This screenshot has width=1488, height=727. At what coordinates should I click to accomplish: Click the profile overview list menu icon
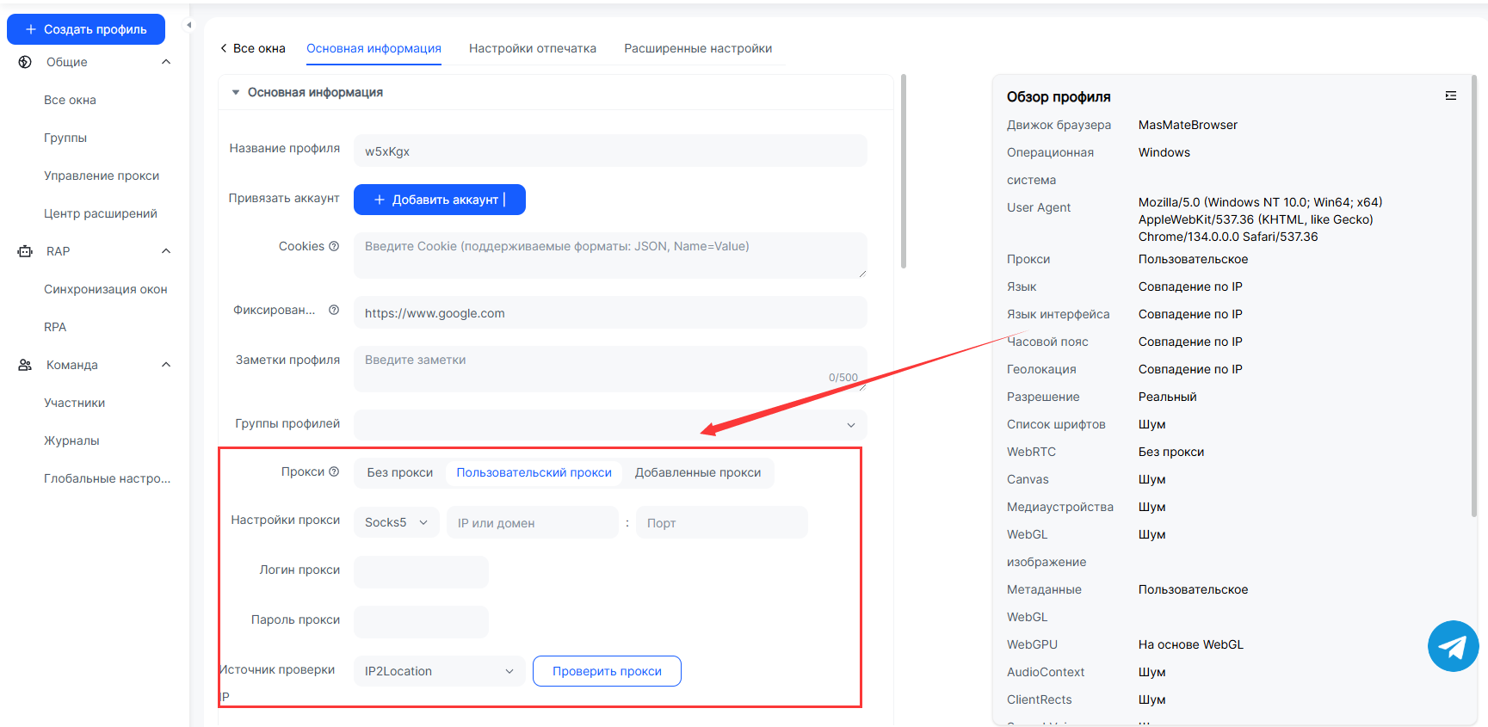pyautogui.click(x=1451, y=95)
